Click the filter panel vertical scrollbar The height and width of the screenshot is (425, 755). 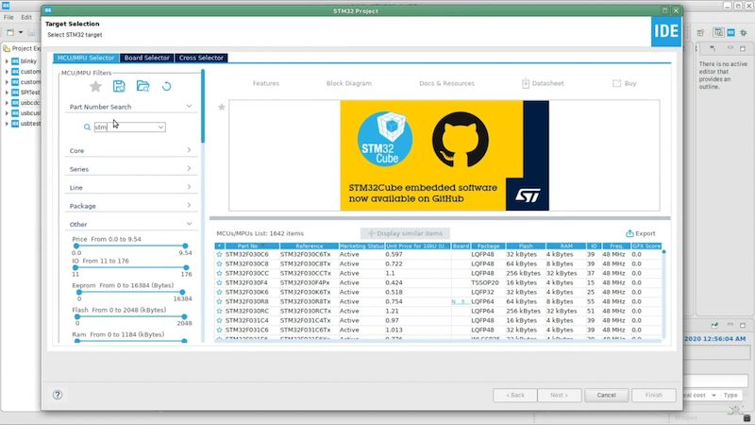click(x=203, y=106)
